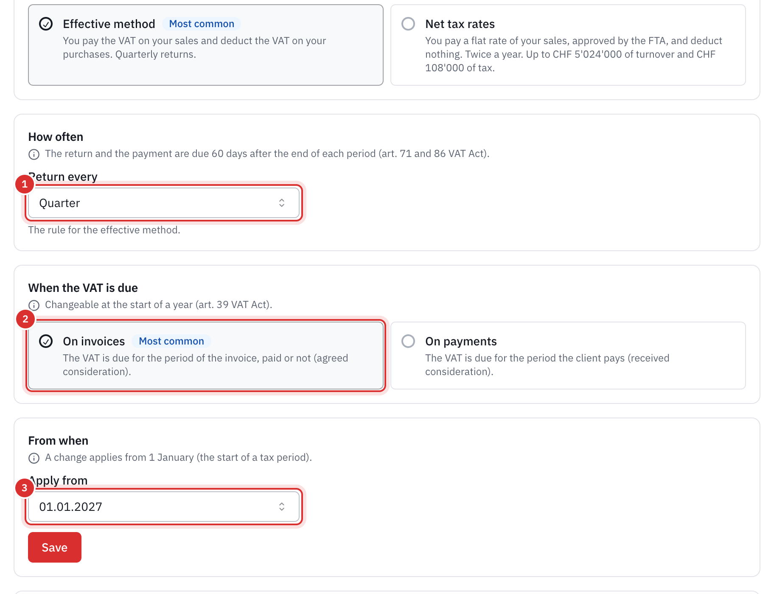Click the On payments description text

coord(547,365)
